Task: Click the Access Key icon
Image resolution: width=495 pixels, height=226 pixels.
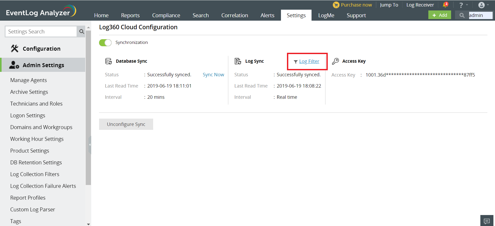Action: [x=335, y=61]
